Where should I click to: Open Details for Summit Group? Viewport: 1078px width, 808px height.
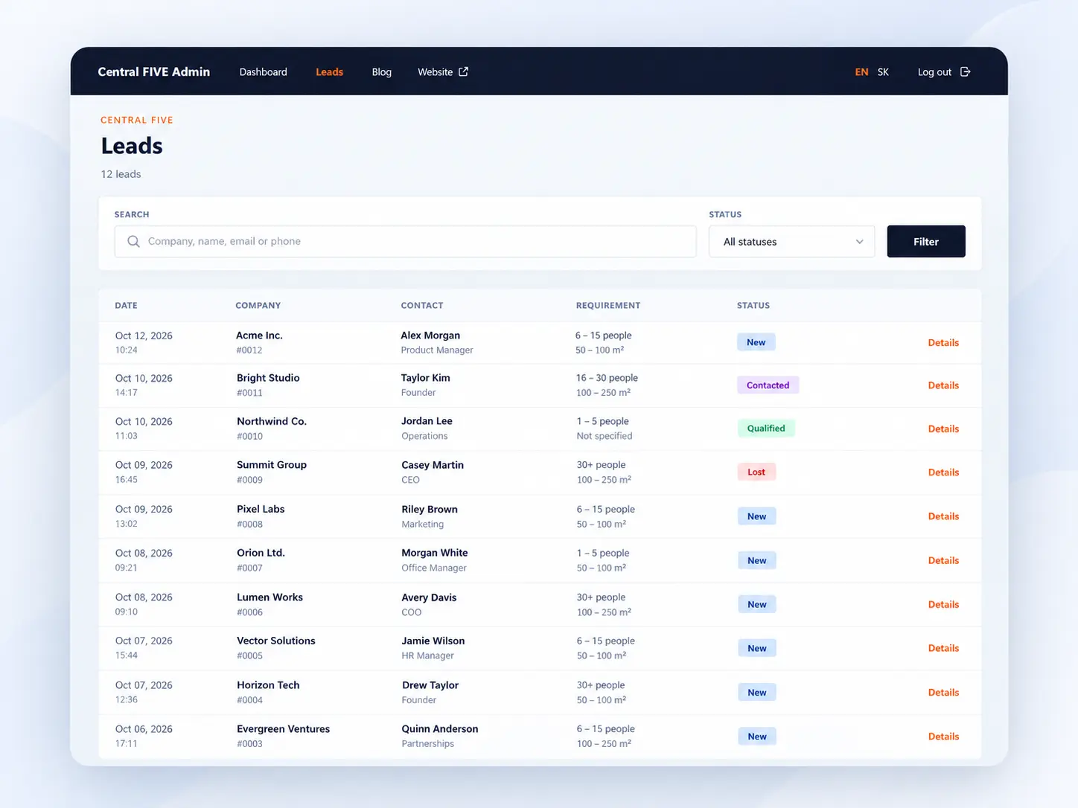pos(943,472)
